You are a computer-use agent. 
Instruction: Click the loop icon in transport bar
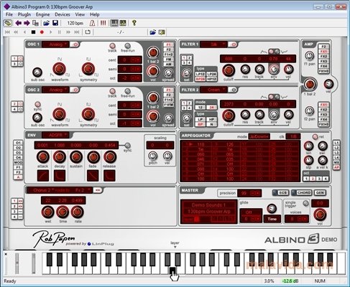88,32
